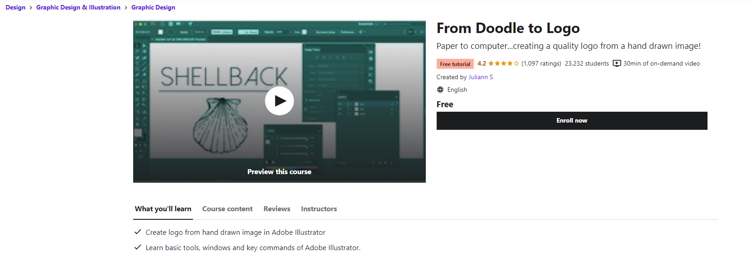Click the Learn basic tools text line
This screenshot has width=751, height=256.
(253, 248)
